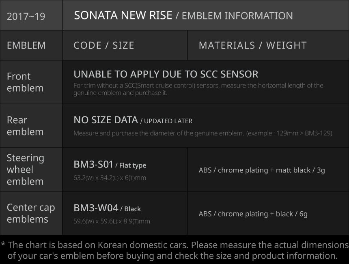Screen dimensions: 349x264
Task: Select the MATERIALS / WEIGHT header
Action: pyautogui.click(x=252, y=45)
